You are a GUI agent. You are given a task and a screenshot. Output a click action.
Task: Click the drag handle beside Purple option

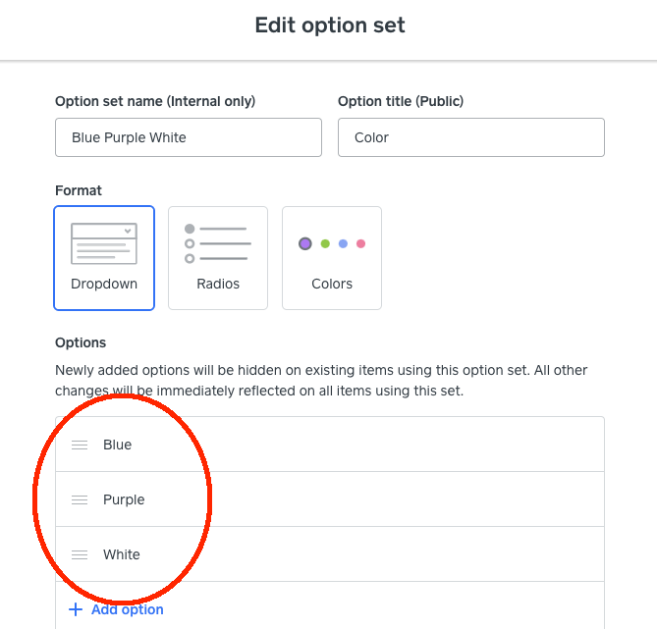tap(80, 499)
